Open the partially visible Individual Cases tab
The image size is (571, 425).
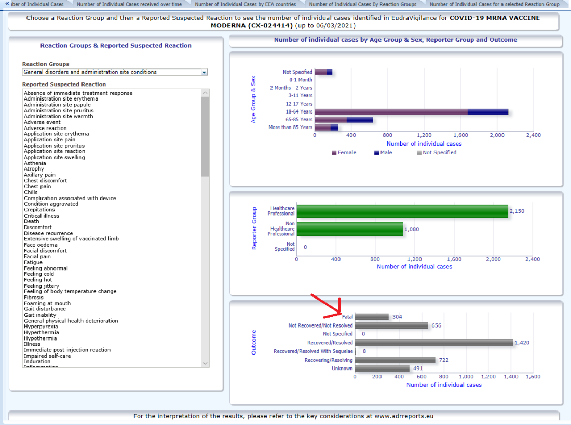(x=37, y=4)
